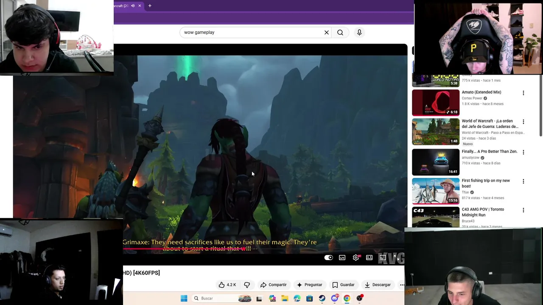
Task: Open the C43 AMG video thumbnail
Action: (436, 217)
